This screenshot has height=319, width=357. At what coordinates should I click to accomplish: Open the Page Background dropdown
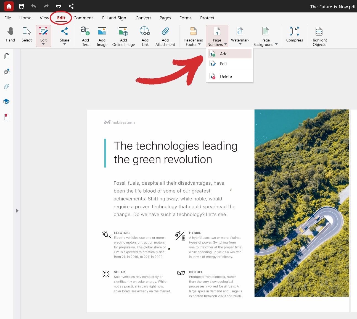(x=276, y=45)
